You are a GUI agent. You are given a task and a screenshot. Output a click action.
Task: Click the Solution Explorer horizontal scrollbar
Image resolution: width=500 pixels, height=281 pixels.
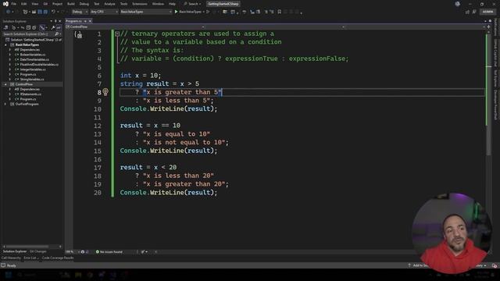click(x=28, y=247)
